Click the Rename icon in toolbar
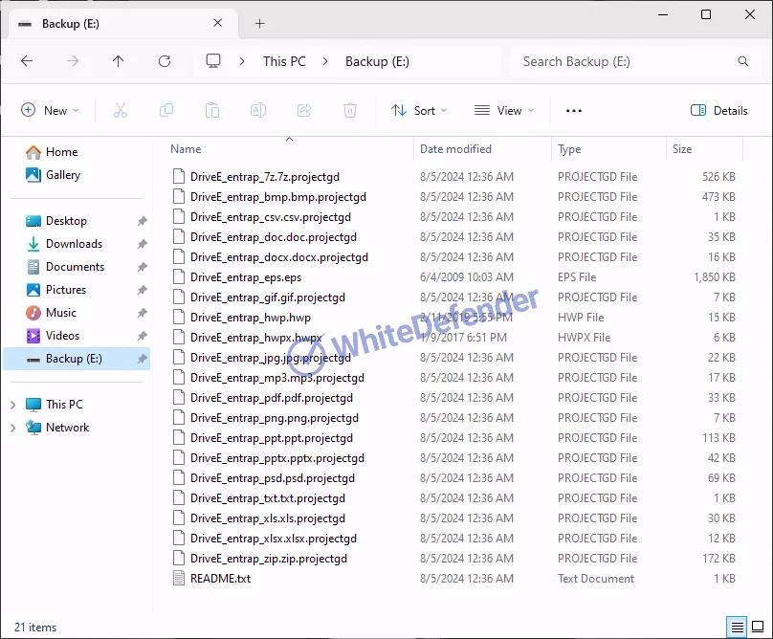Image resolution: width=773 pixels, height=639 pixels. [x=258, y=111]
